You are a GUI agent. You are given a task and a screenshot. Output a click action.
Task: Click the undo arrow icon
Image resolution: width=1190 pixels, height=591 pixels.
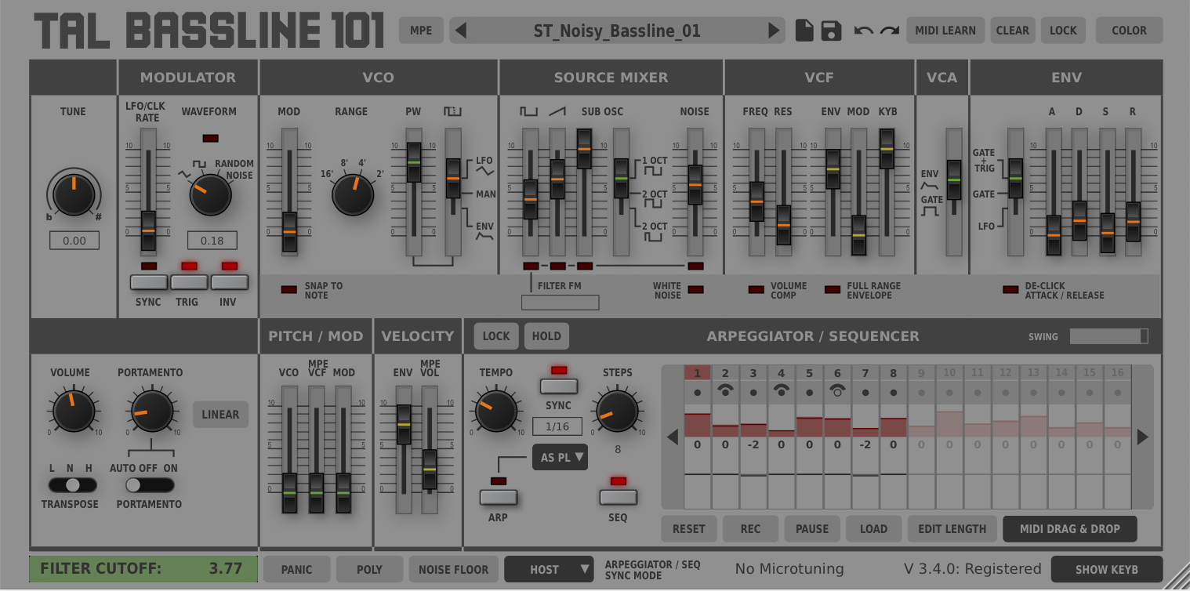point(863,31)
